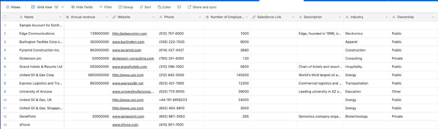Select the Edge Communications name cell
The height and width of the screenshot is (129, 438).
pos(37,34)
